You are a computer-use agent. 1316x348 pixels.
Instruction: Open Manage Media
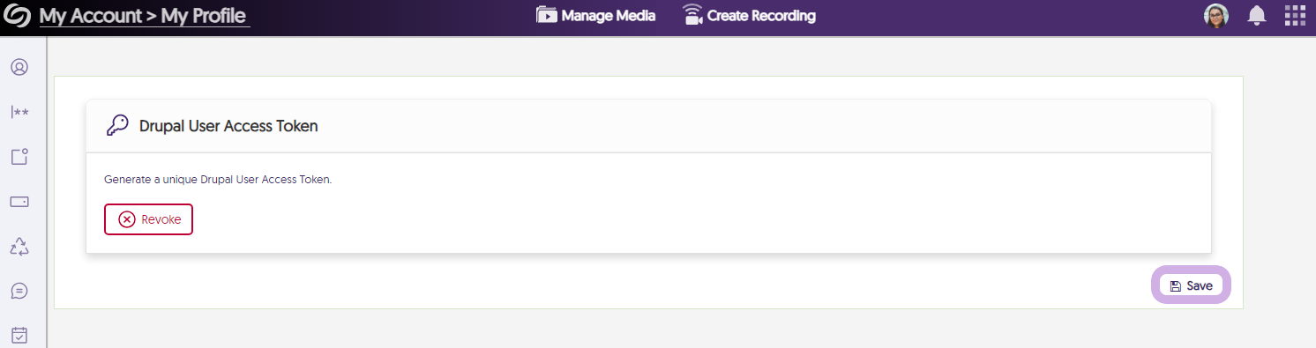pos(596,16)
